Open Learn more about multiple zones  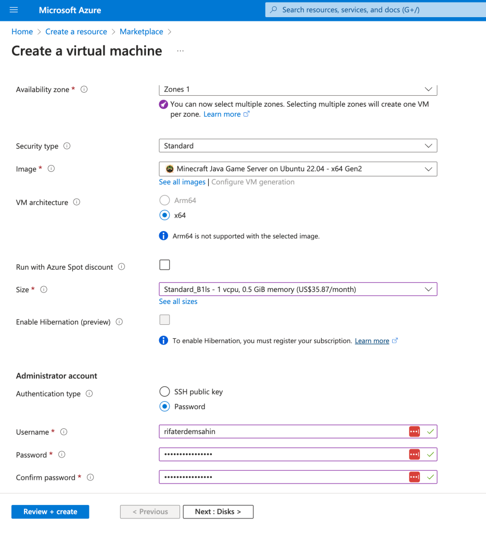point(222,114)
